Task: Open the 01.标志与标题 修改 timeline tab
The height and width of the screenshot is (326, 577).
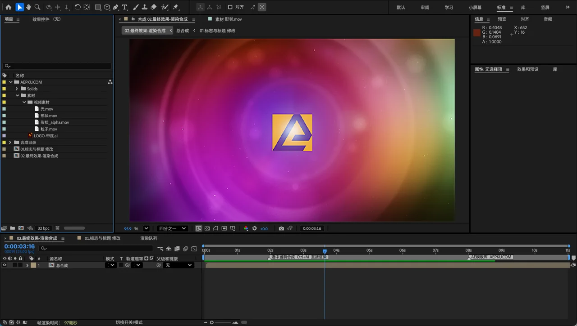Action: tap(102, 238)
